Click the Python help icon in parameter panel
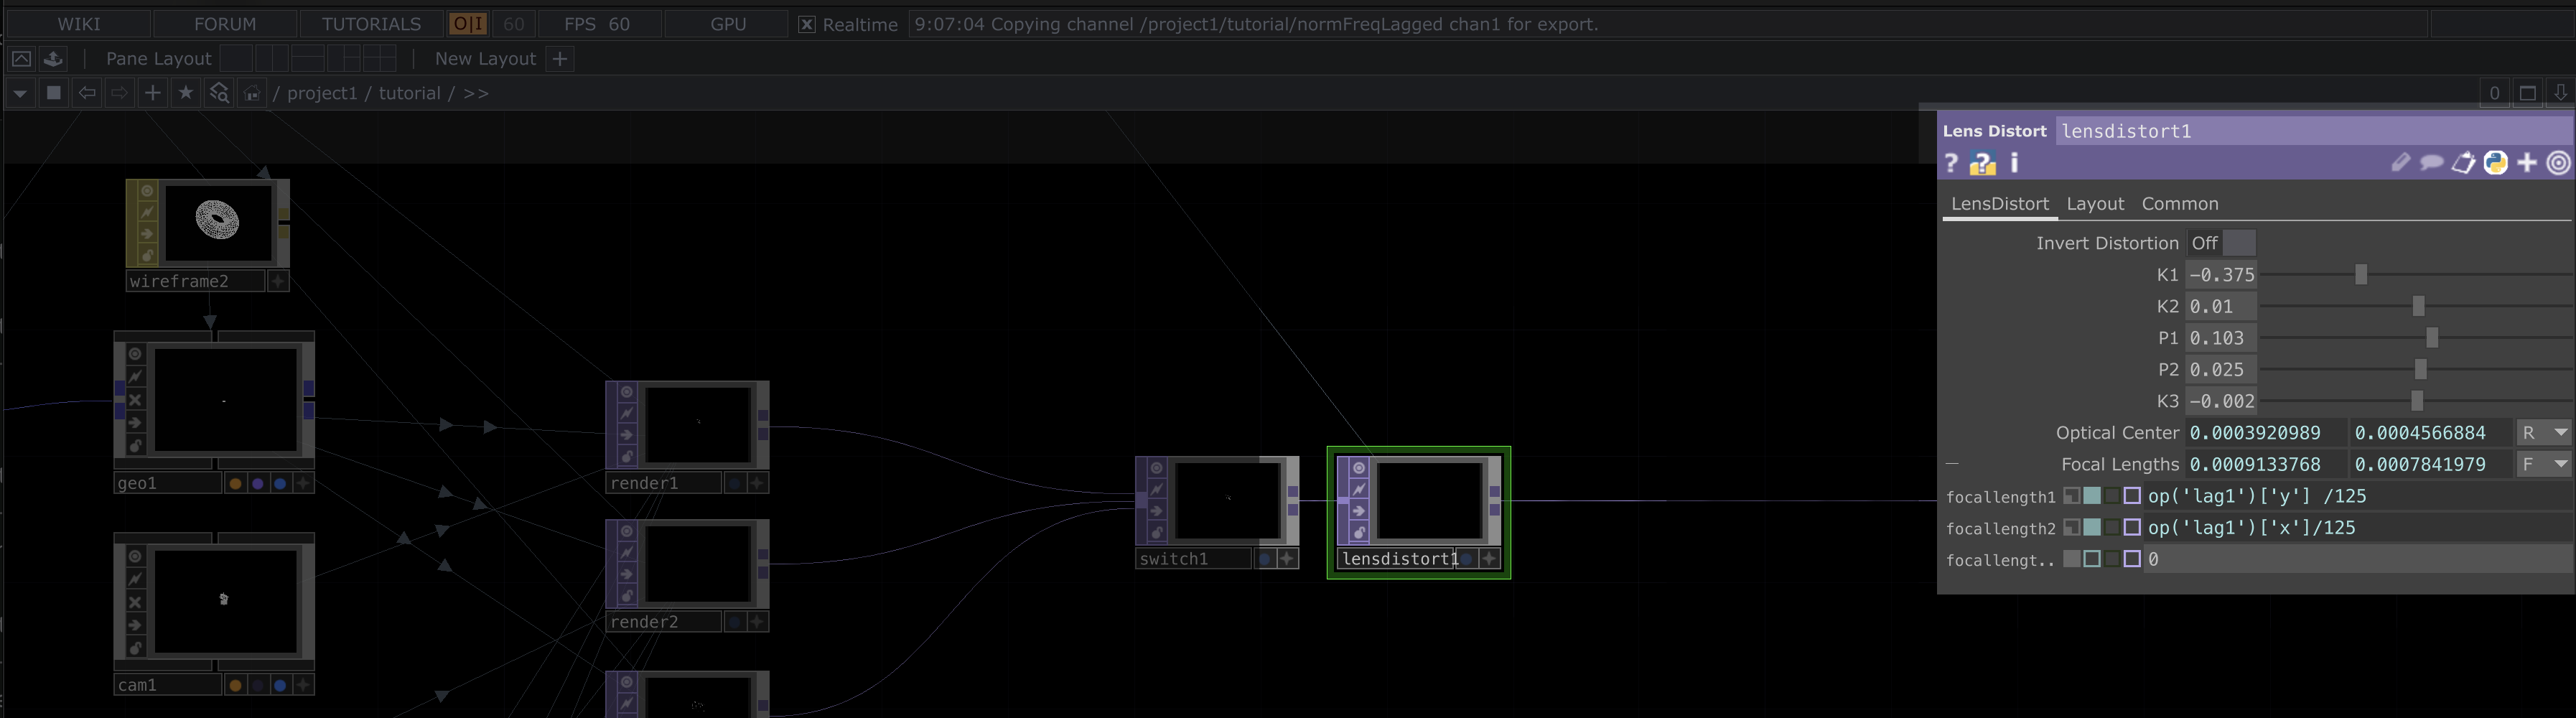Image resolution: width=2576 pixels, height=718 pixels. point(1982,163)
